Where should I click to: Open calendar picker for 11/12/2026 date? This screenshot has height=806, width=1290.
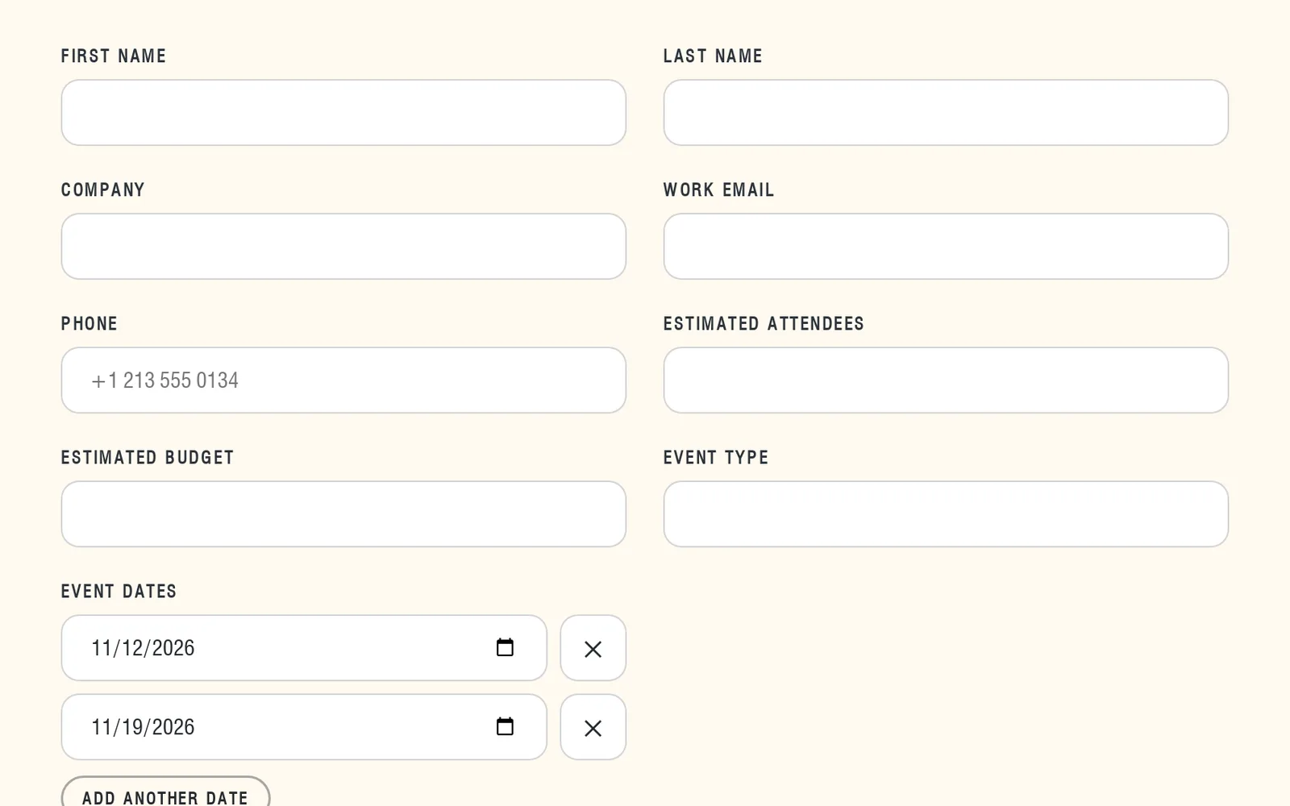[x=505, y=647]
